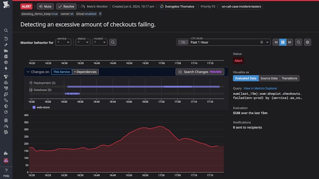Click the Help question mark icon
The width and height of the screenshot is (319, 179).
coord(6,170)
